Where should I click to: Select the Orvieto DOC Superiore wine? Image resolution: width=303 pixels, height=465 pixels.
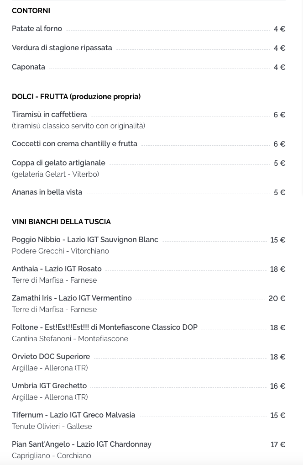[x=51, y=356]
